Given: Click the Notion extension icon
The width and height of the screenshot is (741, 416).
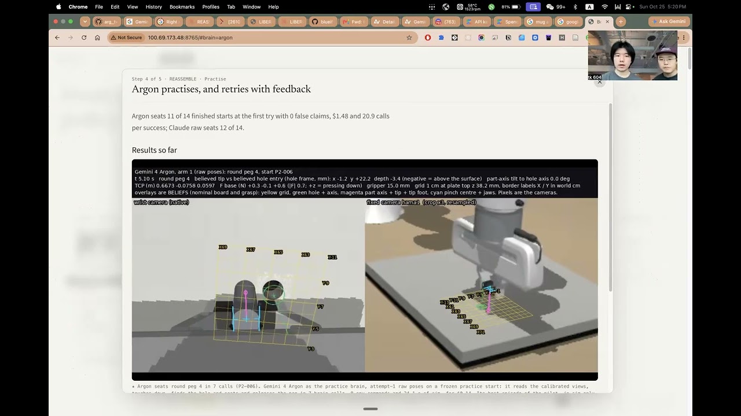Looking at the screenshot, I should coord(508,38).
